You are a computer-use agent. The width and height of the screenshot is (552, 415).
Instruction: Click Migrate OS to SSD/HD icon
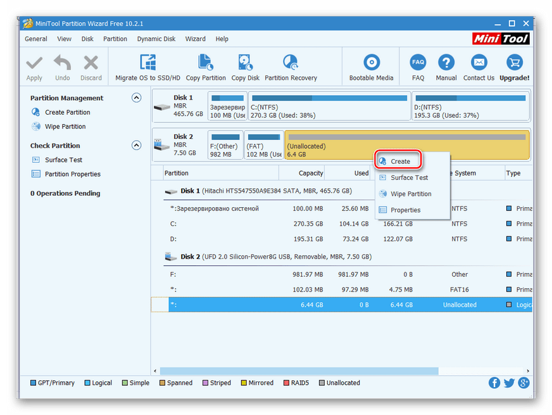[147, 63]
